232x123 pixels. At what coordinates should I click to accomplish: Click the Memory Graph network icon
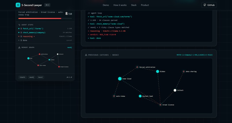coord(19,47)
